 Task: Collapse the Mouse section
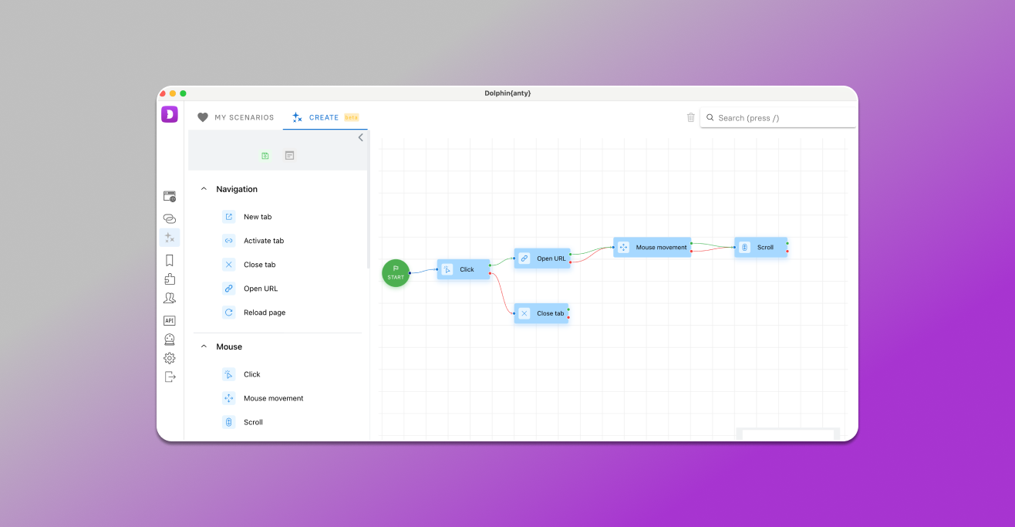click(x=204, y=346)
